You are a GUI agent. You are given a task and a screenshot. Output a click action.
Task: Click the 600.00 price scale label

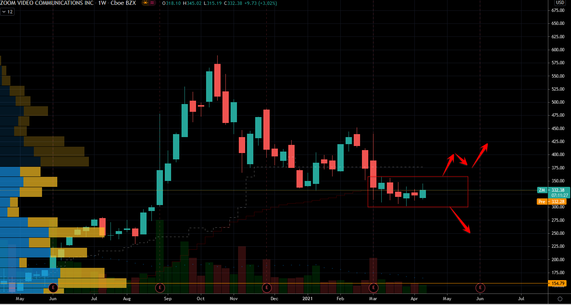(558, 50)
